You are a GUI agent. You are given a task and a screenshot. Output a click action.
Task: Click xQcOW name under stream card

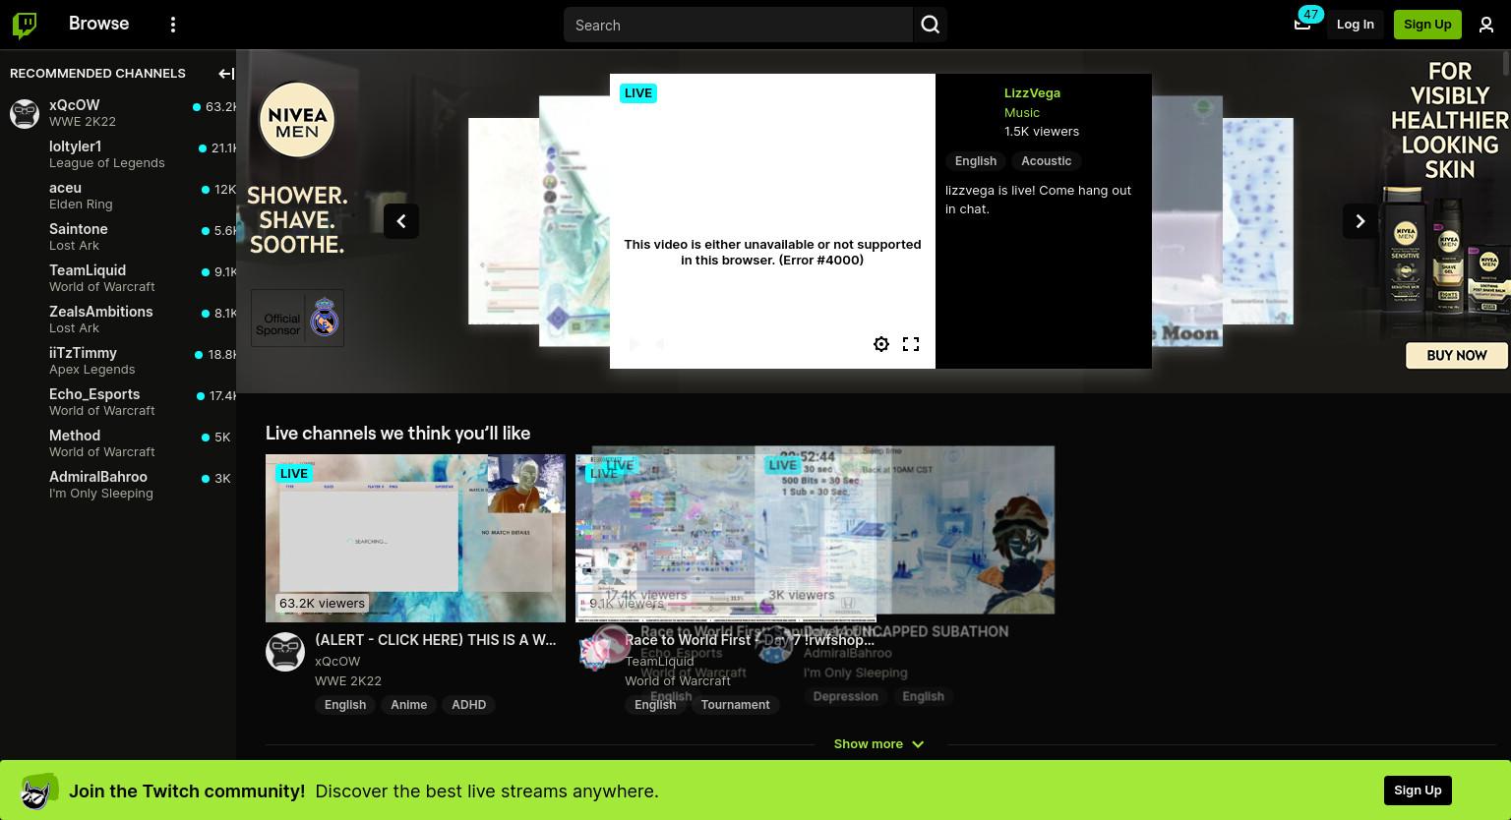(x=337, y=661)
